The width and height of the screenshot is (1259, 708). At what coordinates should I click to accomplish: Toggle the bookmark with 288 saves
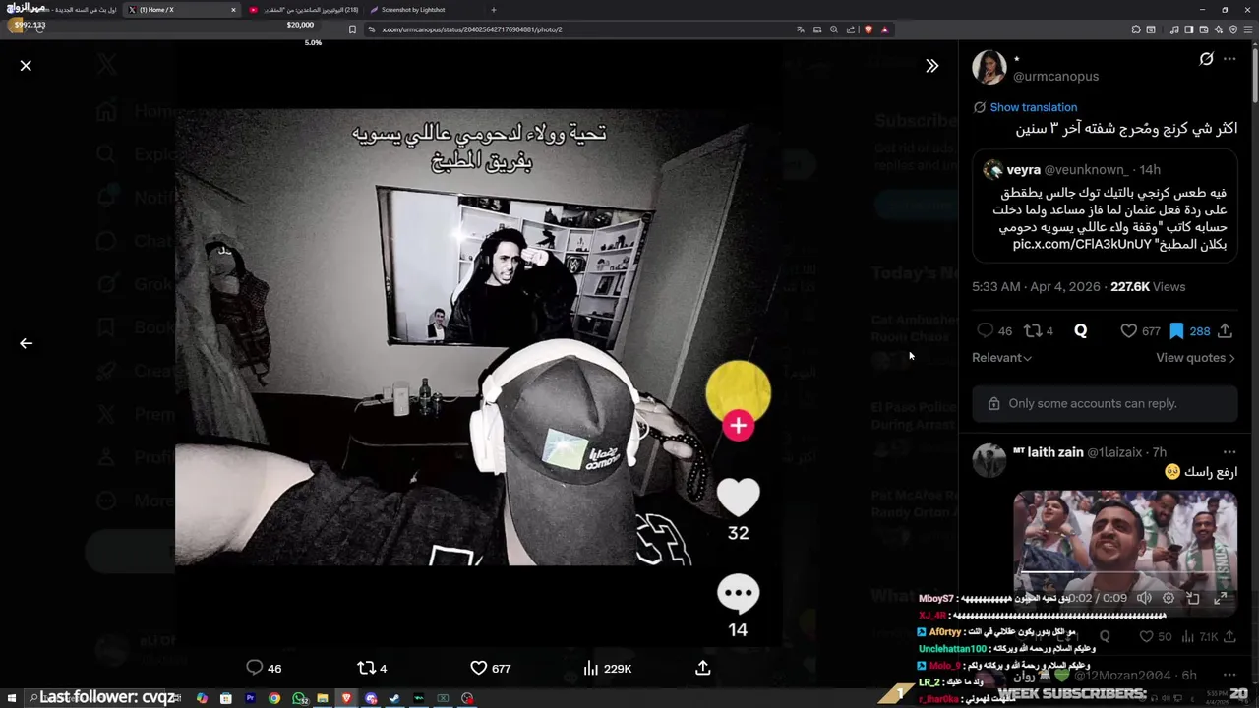[x=1176, y=331]
